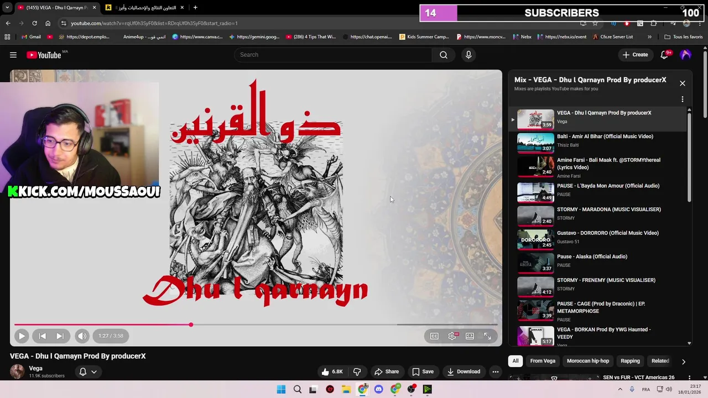The height and width of the screenshot is (398, 708).
Task: Switch to theater mode
Action: point(470,336)
